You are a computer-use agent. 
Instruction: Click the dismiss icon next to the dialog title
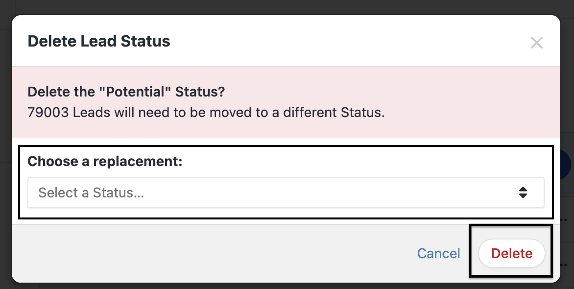[x=537, y=43]
